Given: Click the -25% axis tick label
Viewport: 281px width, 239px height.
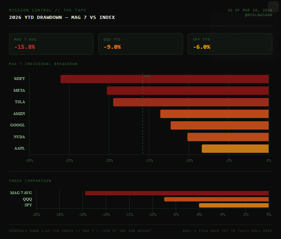Looking at the screenshot, I should (x=69, y=161).
